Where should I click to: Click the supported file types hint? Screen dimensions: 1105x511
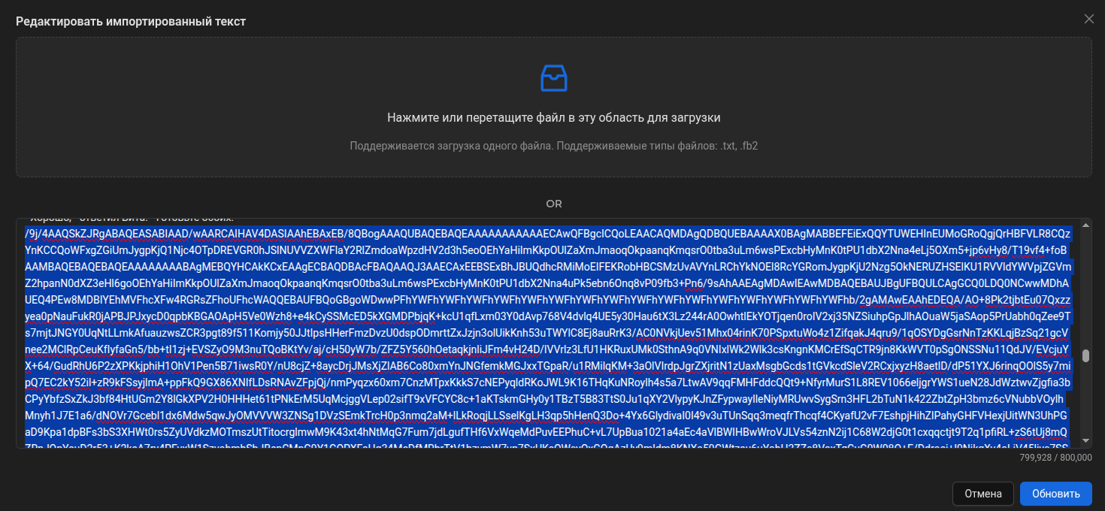(x=553, y=145)
